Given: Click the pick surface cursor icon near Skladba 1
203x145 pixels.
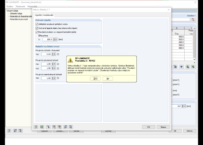Looking at the screenshot, I should click(x=193, y=20).
